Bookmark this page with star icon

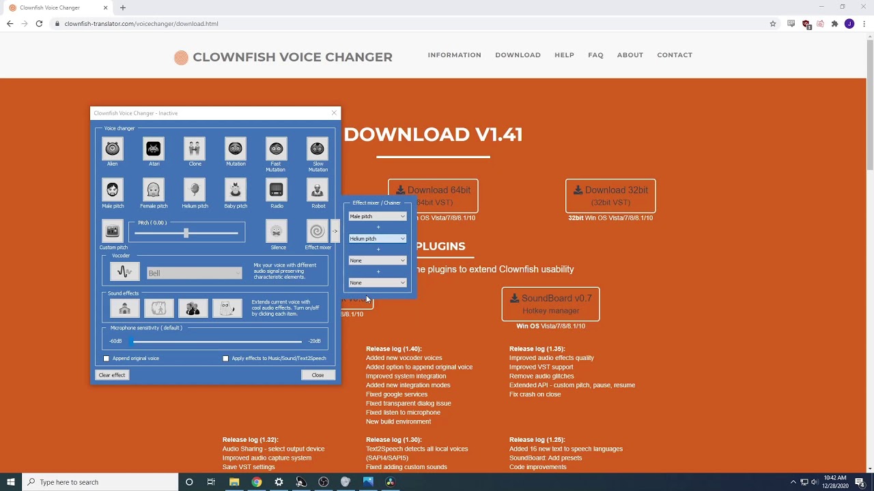coord(773,24)
